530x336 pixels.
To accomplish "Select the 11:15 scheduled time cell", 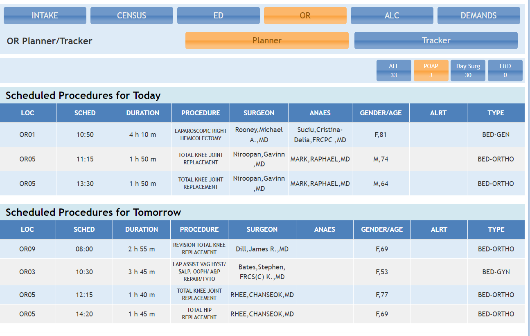I will tap(85, 159).
